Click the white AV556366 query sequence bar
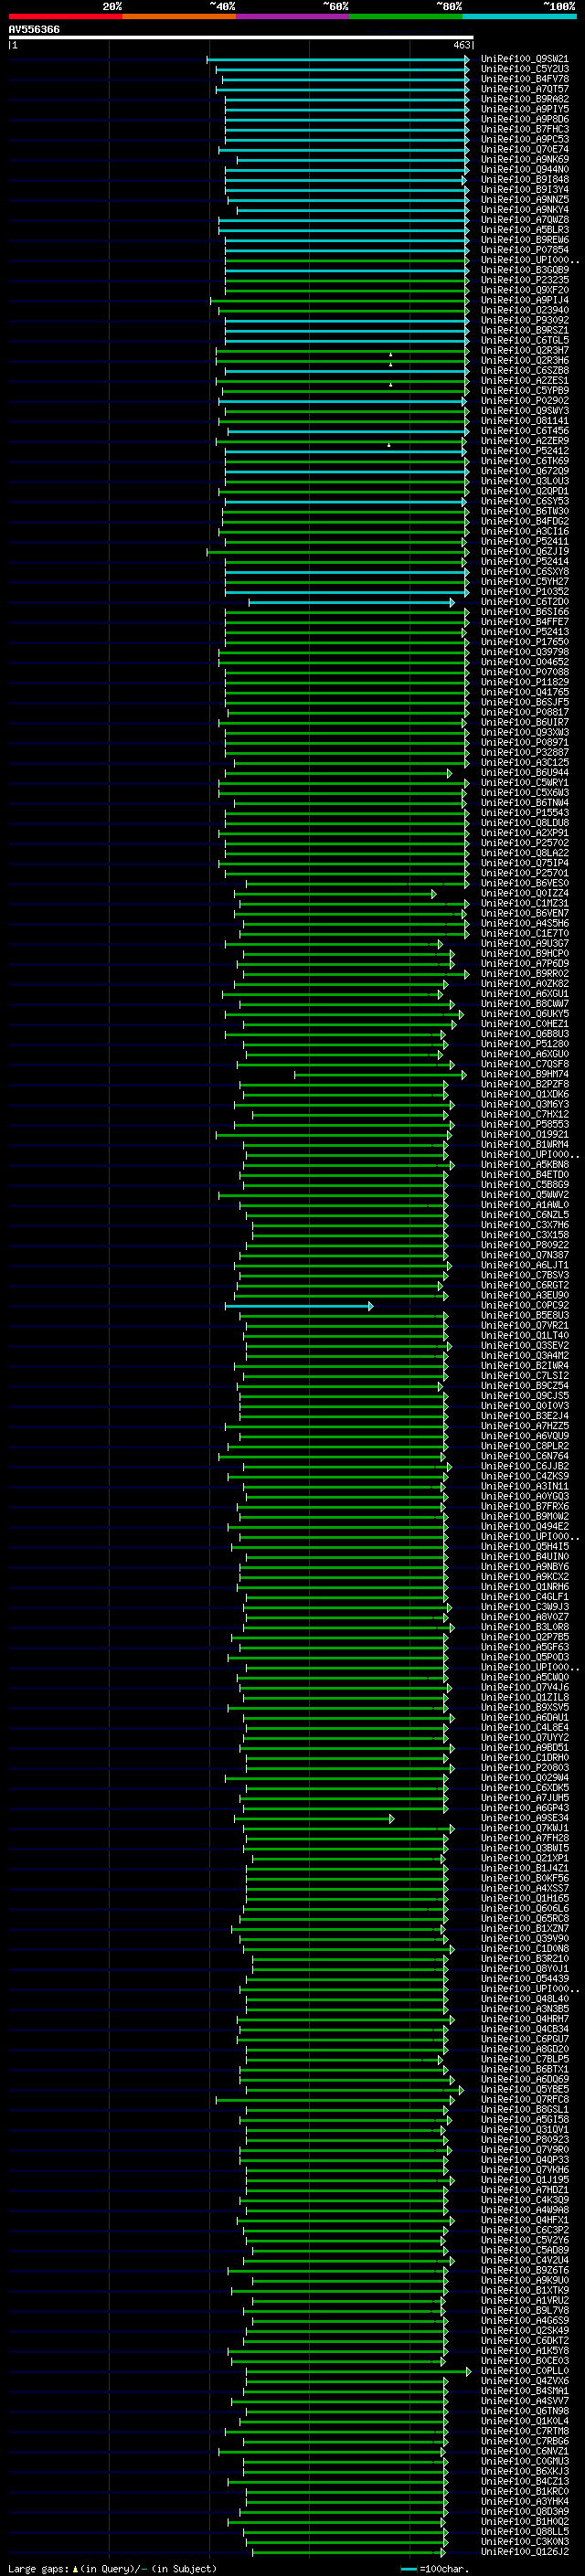Image resolution: width=585 pixels, height=2576 pixels. (x=241, y=38)
